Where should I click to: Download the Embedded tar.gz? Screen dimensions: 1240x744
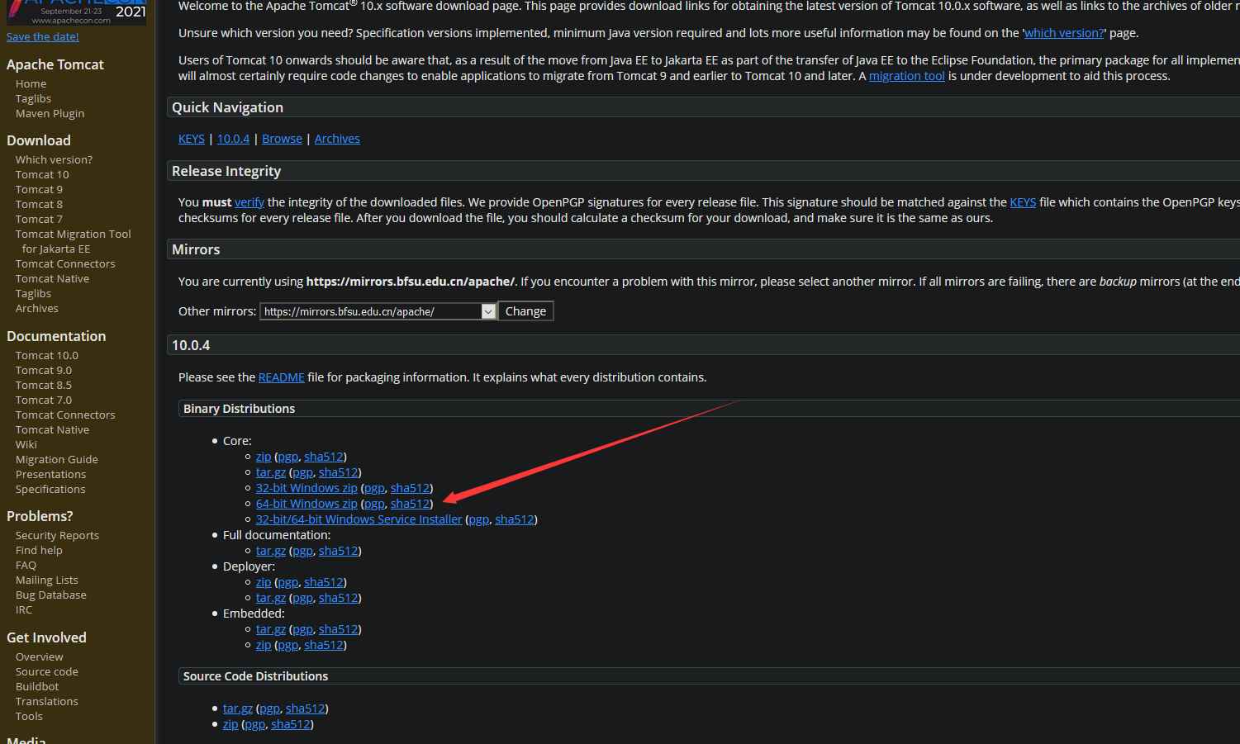click(271, 629)
